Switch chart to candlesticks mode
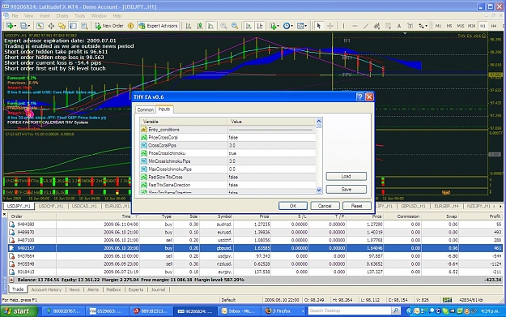Screen dimensions: 506x317 tap(200, 26)
